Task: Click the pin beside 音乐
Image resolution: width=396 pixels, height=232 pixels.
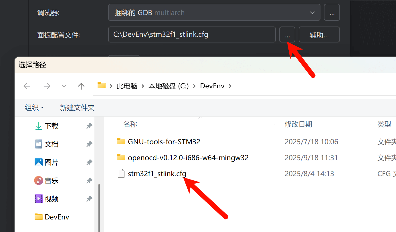Action: (89, 180)
